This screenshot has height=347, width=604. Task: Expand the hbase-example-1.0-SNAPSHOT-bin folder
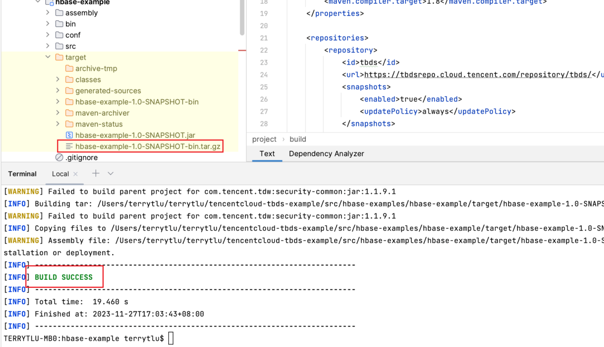tap(58, 102)
